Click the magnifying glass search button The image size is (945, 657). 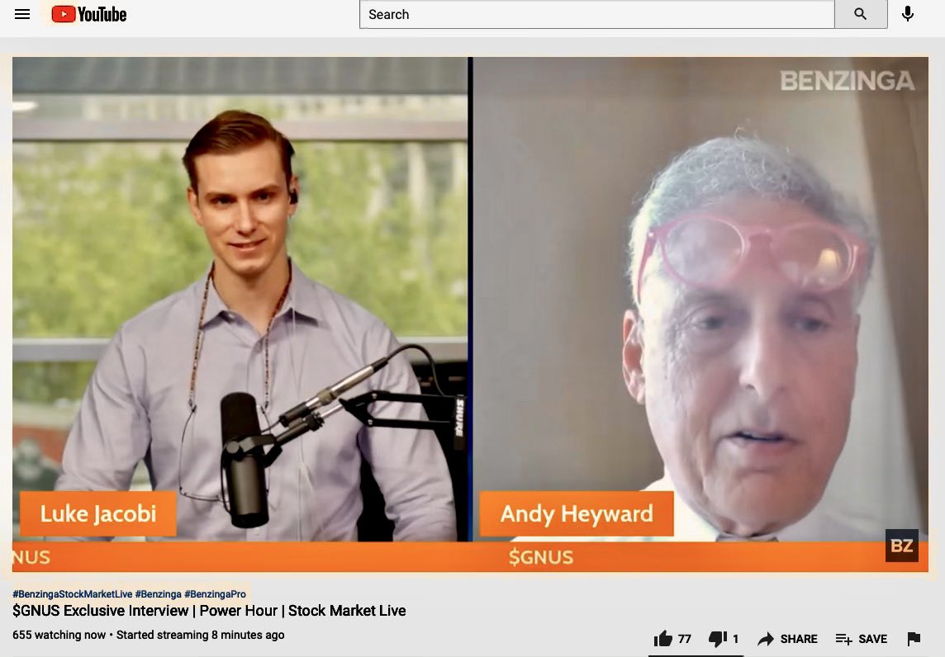(861, 14)
